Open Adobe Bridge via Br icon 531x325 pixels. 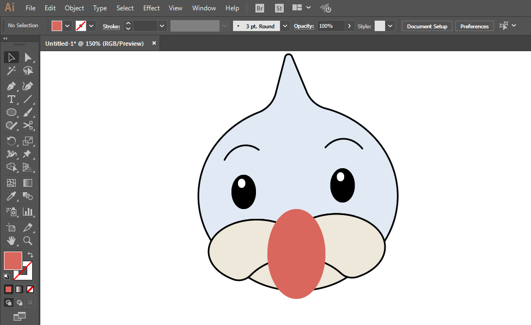coord(260,8)
